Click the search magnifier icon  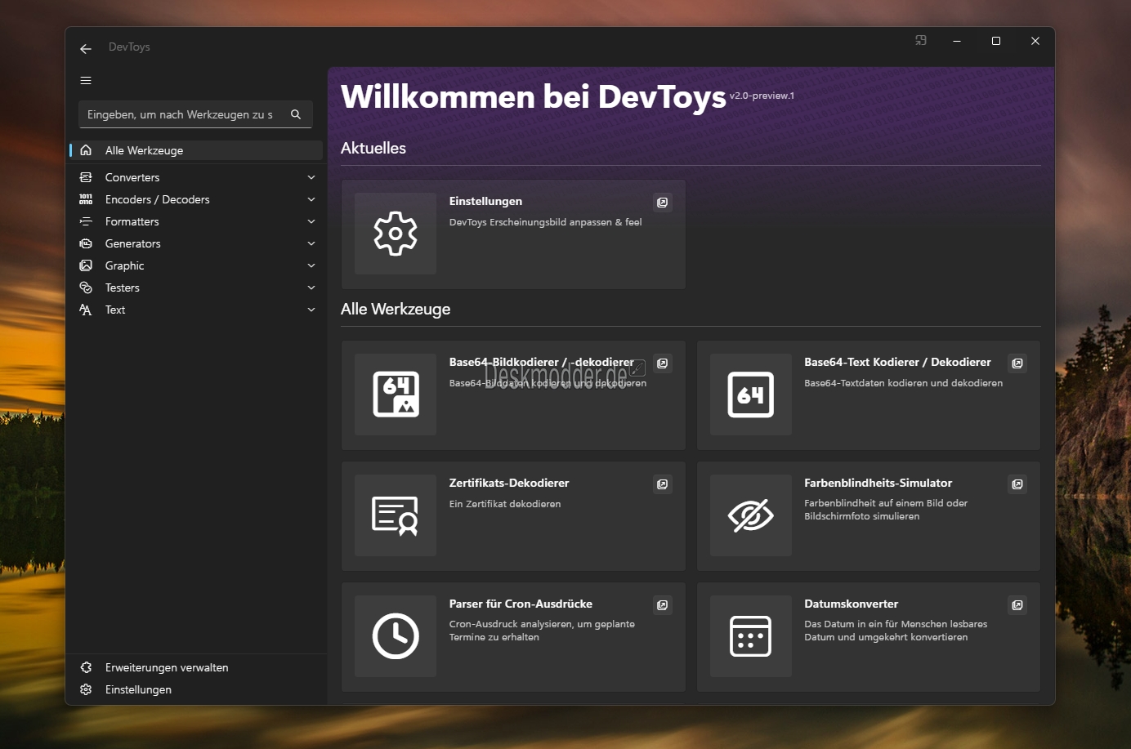pyautogui.click(x=296, y=114)
